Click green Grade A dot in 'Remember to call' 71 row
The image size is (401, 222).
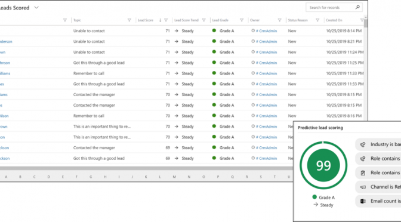point(214,73)
